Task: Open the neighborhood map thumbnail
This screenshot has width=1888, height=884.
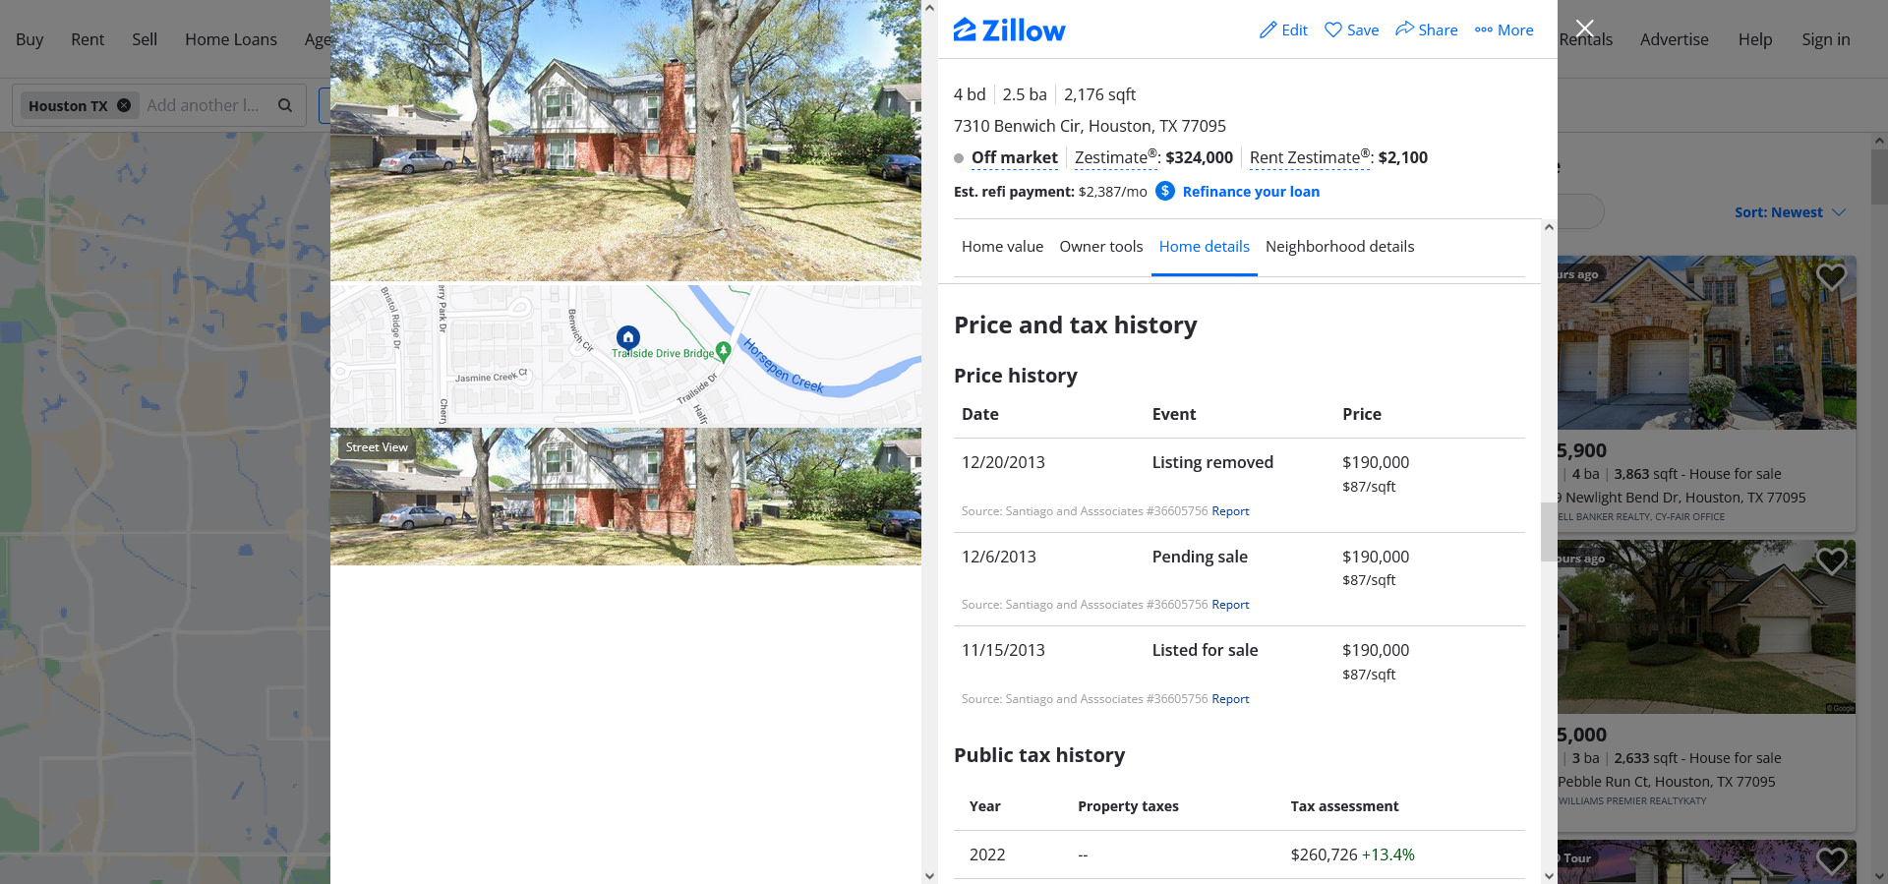Action: click(625, 355)
